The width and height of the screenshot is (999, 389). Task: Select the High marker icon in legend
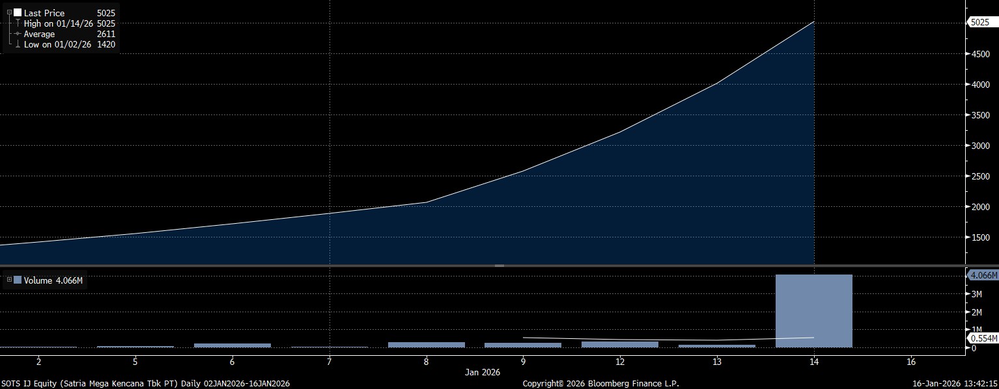17,23
